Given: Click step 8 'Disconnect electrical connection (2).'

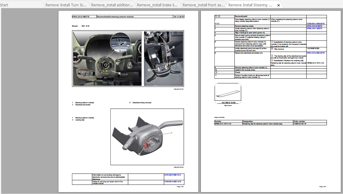Looking at the screenshot, I should click(x=249, y=53).
